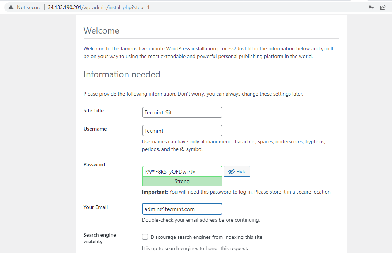Click inside the Password text field
This screenshot has width=392, height=253.
(182, 171)
